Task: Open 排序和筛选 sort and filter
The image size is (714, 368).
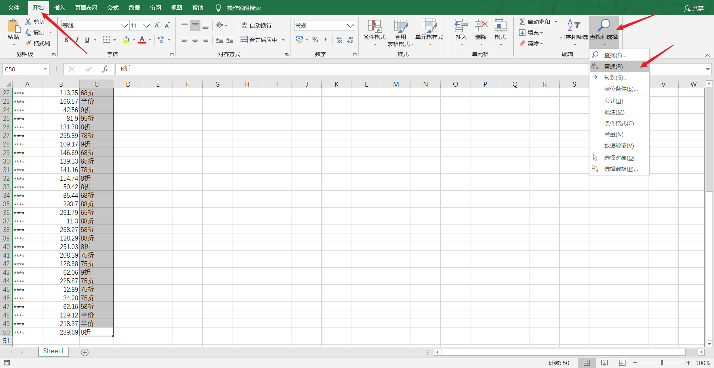Action: point(574,33)
